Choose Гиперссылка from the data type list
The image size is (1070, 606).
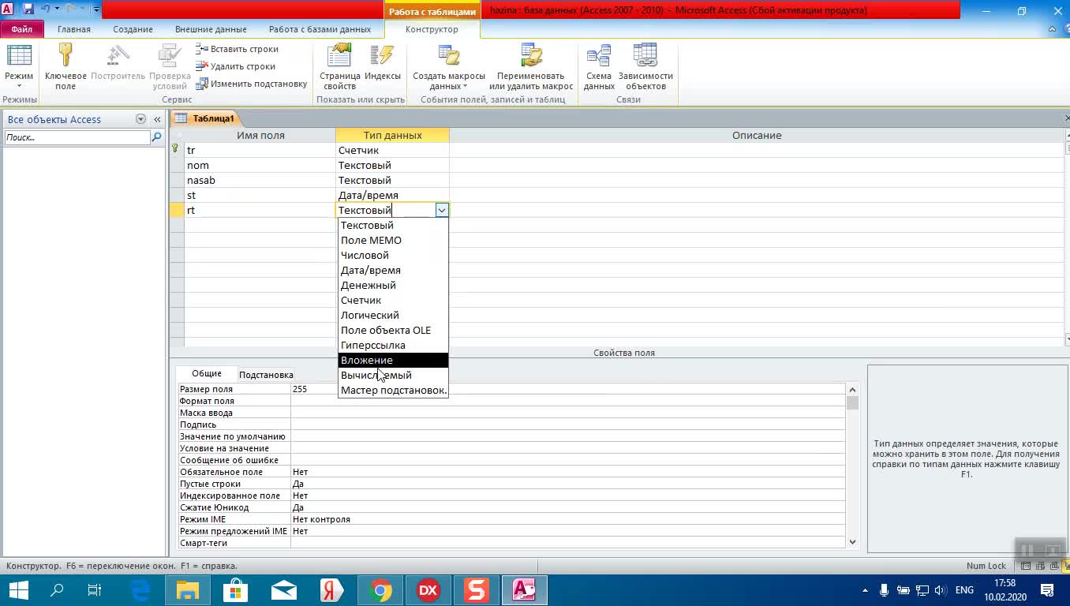[393, 345]
